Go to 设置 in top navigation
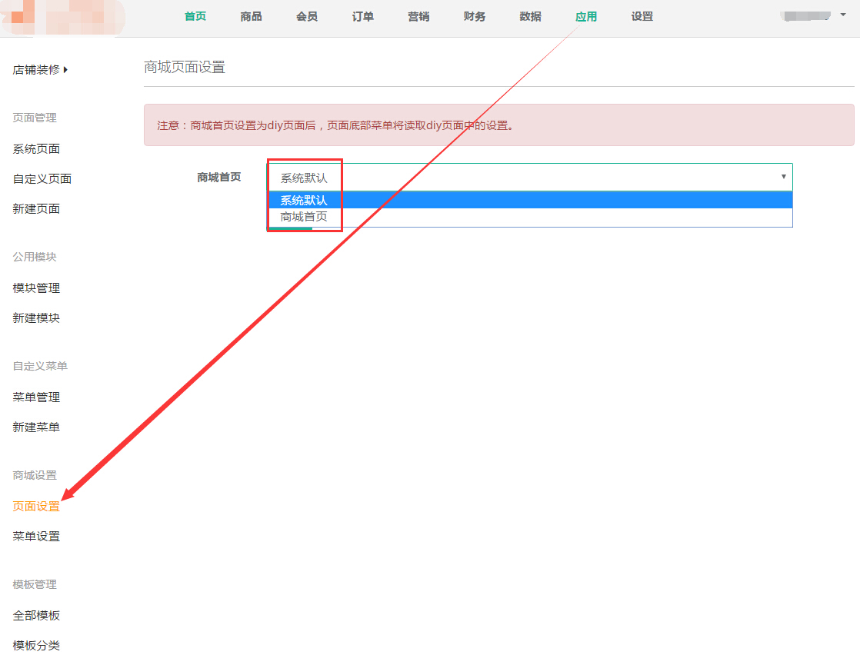 coord(642,17)
